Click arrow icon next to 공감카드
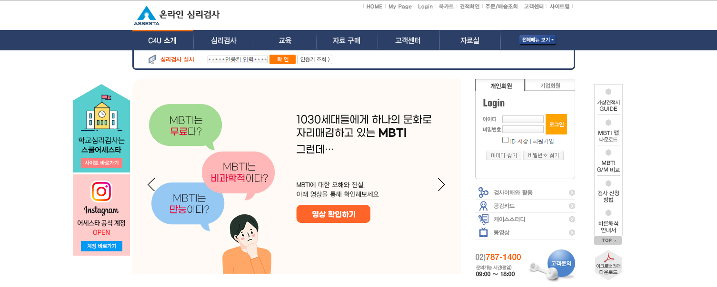Viewport: 717px width, 287px height. (572, 206)
